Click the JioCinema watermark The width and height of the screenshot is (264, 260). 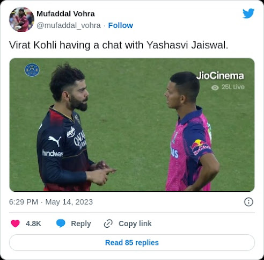click(x=220, y=76)
